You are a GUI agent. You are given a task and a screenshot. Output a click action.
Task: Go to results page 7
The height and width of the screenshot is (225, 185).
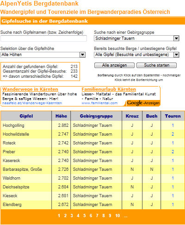(x=97, y=216)
